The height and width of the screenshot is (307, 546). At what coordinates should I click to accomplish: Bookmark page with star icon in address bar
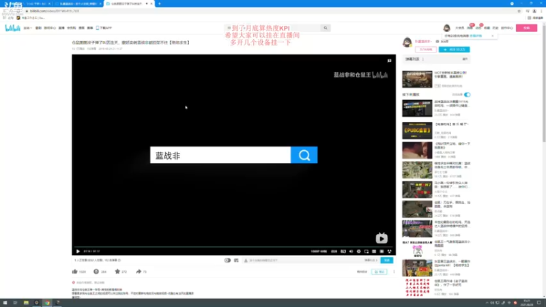[519, 11]
